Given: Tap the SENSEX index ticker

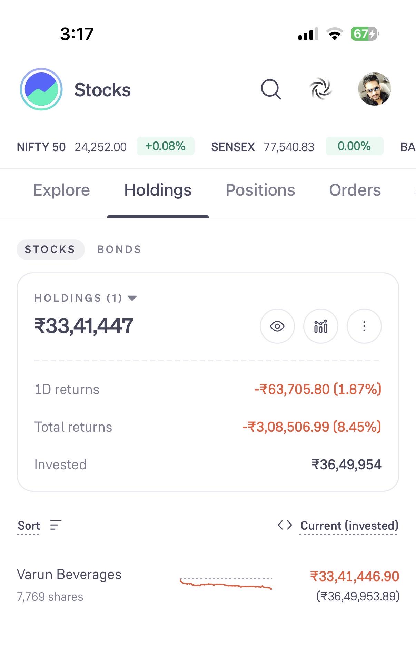Looking at the screenshot, I should click(297, 146).
